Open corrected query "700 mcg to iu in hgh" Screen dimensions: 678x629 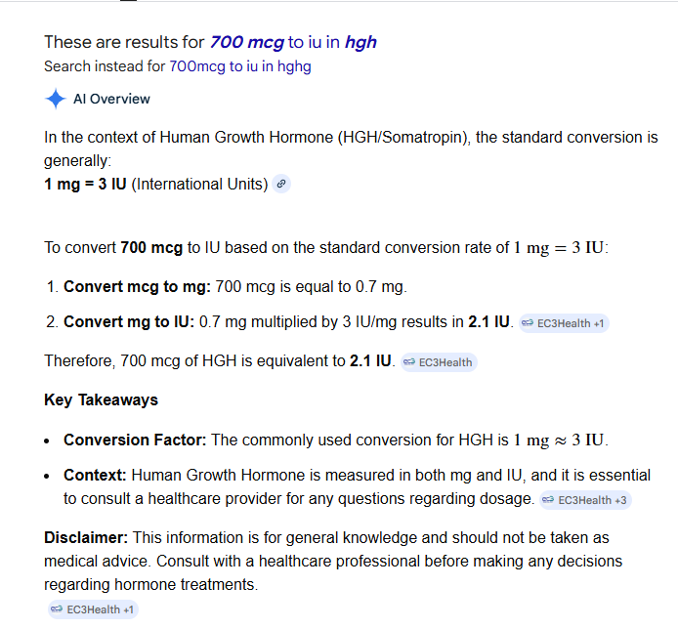[x=293, y=42]
